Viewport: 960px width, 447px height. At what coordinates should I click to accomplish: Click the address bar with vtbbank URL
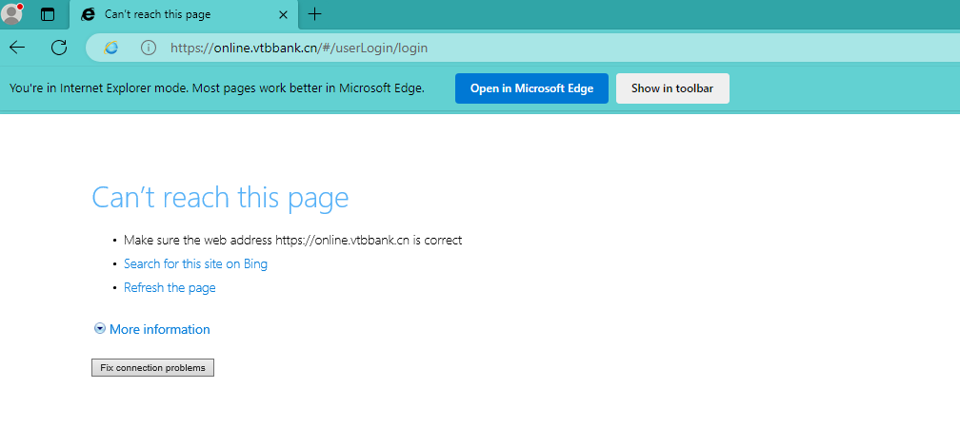click(x=476, y=48)
